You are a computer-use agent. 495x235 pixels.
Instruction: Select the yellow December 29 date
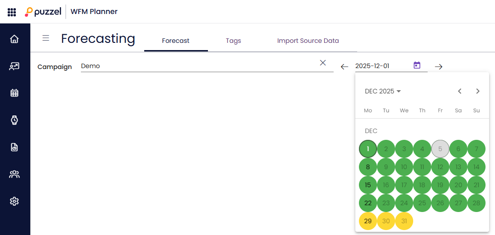368,221
